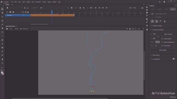Open the Modify menu
177x99 pixels.
click(28, 2)
